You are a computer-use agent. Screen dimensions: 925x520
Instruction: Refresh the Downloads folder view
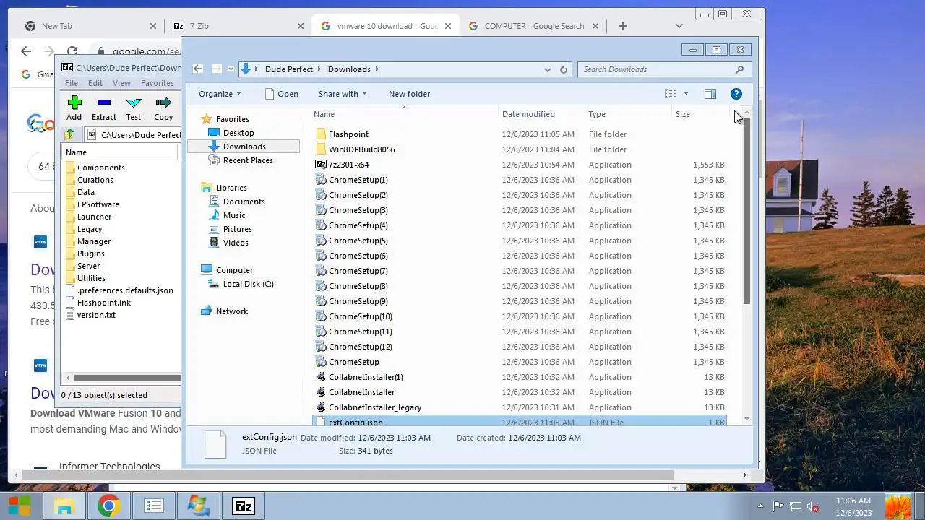click(564, 69)
